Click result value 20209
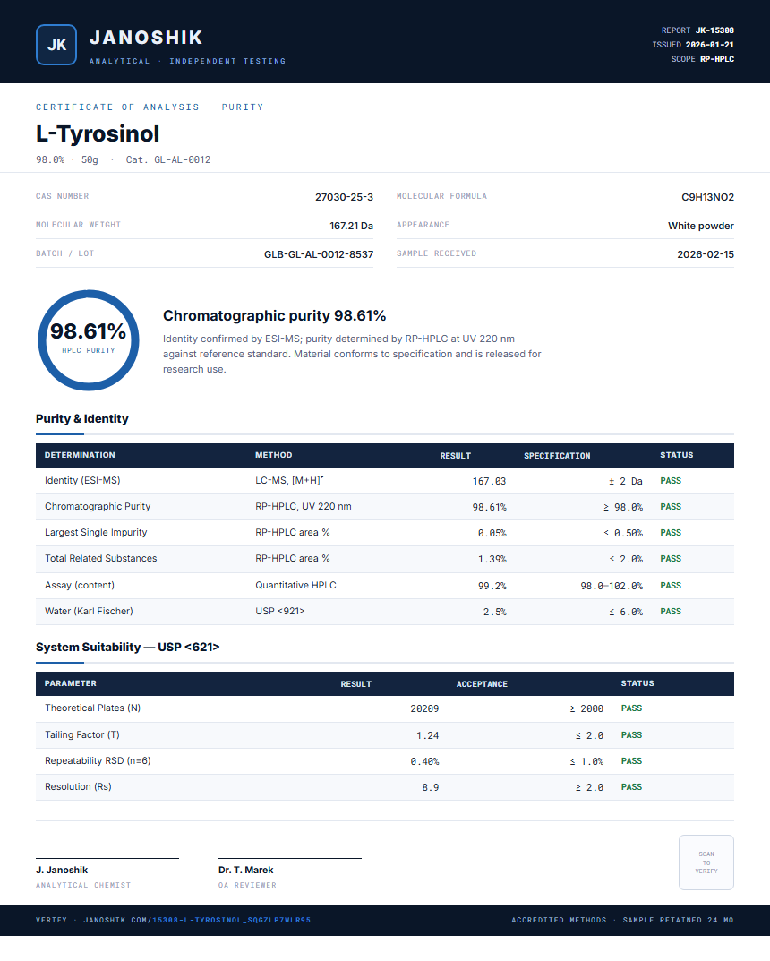The height and width of the screenshot is (961, 770). click(x=424, y=708)
